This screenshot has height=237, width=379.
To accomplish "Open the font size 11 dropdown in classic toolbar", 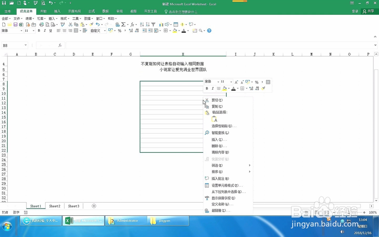I will [33, 31].
